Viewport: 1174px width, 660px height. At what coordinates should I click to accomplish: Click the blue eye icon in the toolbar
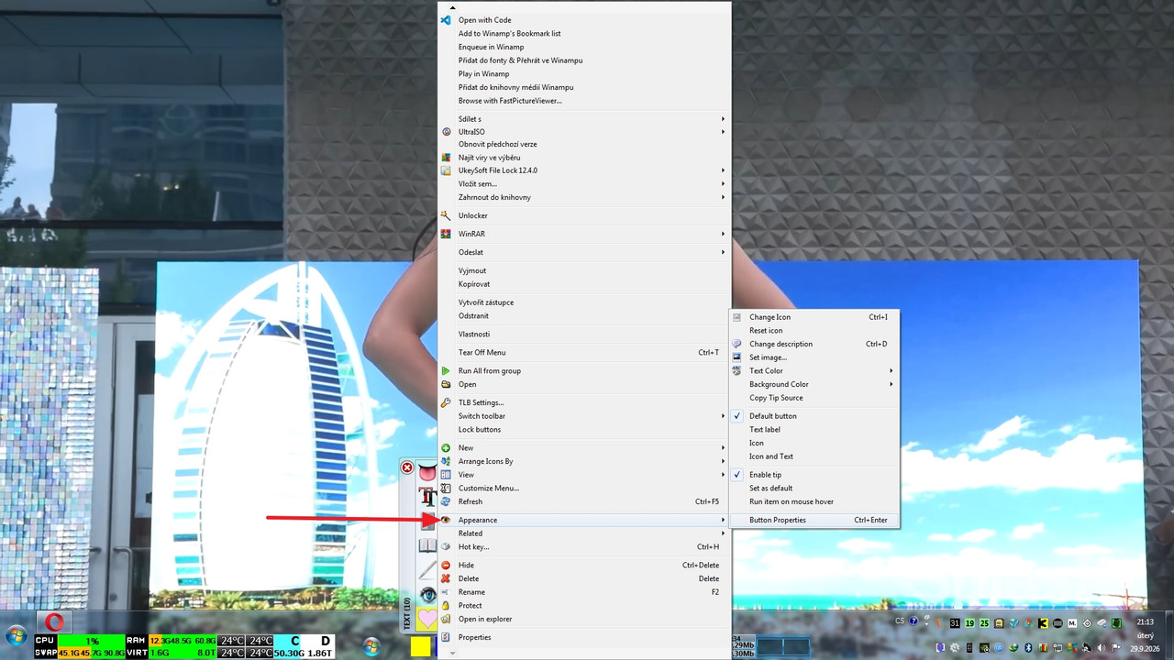(427, 595)
